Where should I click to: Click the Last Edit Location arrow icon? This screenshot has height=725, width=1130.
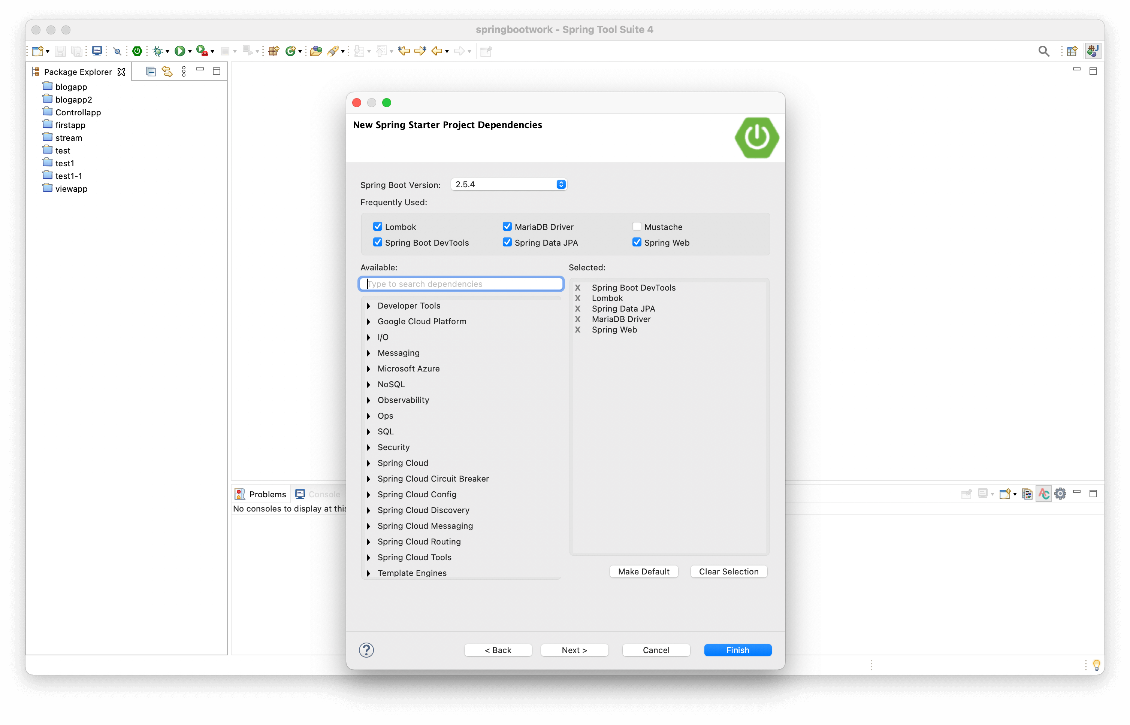coord(404,51)
